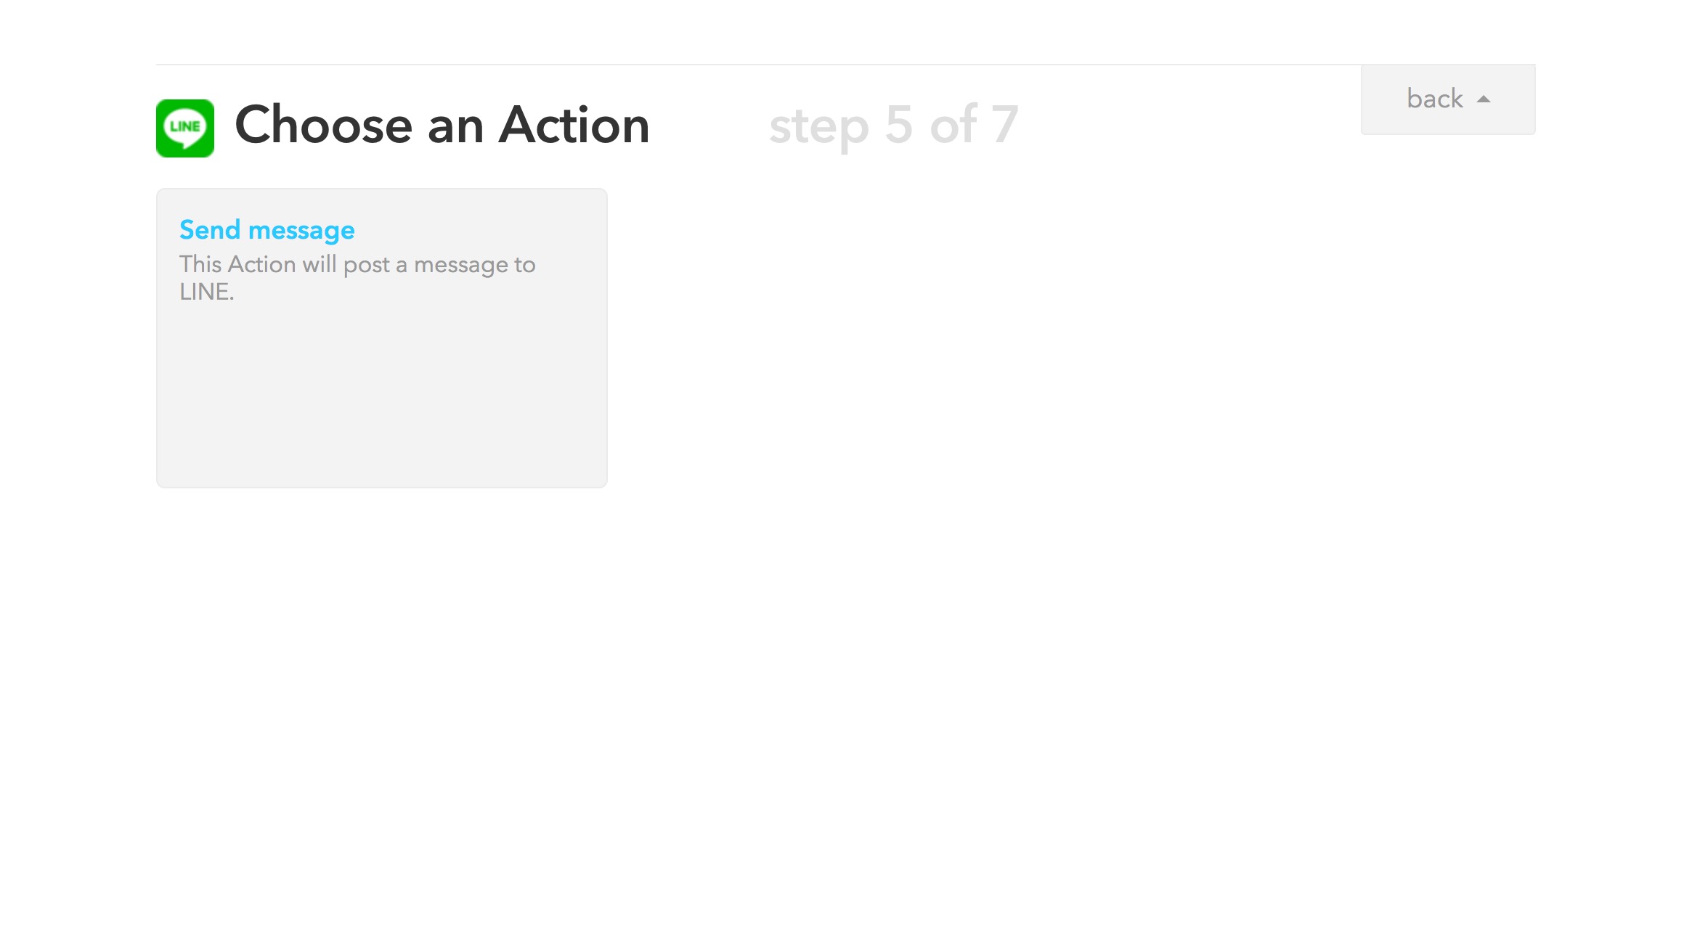Click the number 7 in step indicator
The height and width of the screenshot is (939, 1692).
1005,125
